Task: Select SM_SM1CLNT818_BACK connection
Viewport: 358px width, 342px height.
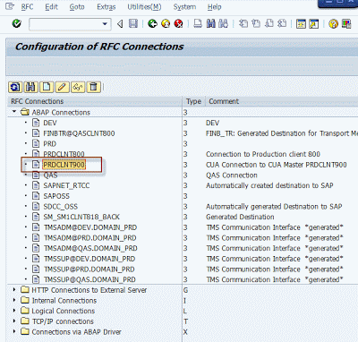Action: point(81,217)
